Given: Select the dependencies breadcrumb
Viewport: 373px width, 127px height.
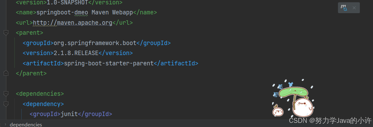Looking at the screenshot, I should 26,124.
